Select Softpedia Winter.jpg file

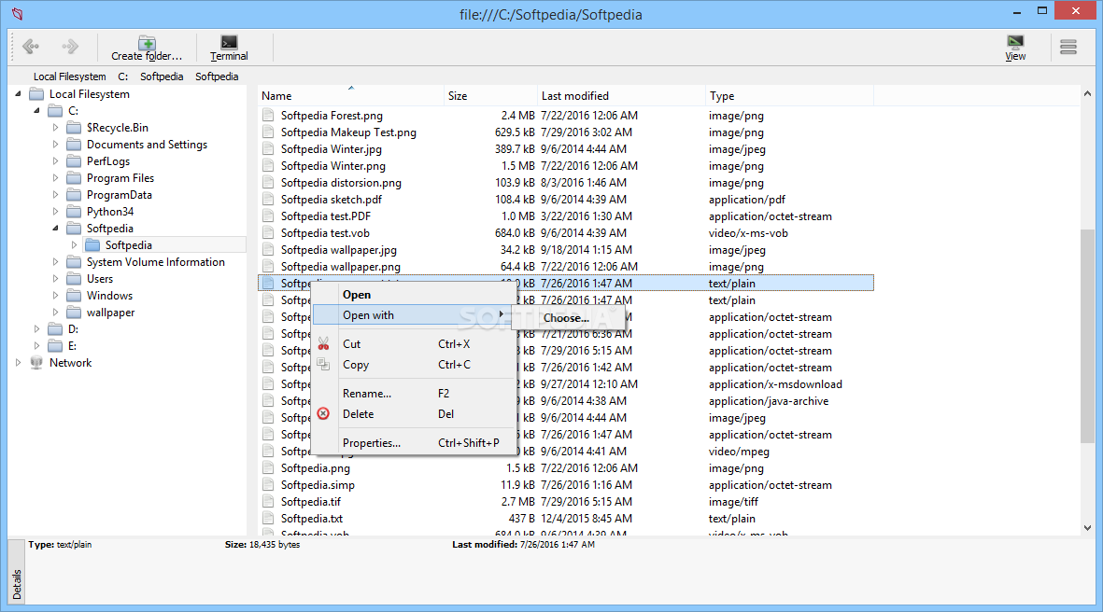(332, 149)
